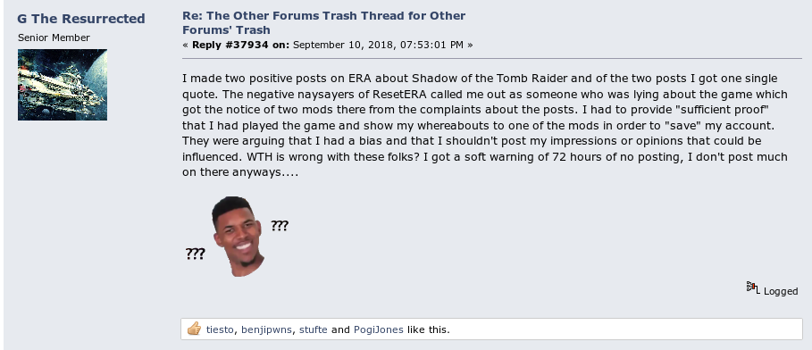The width and height of the screenshot is (812, 350).
Task: Open the spaceship avatar image
Action: coord(63,85)
